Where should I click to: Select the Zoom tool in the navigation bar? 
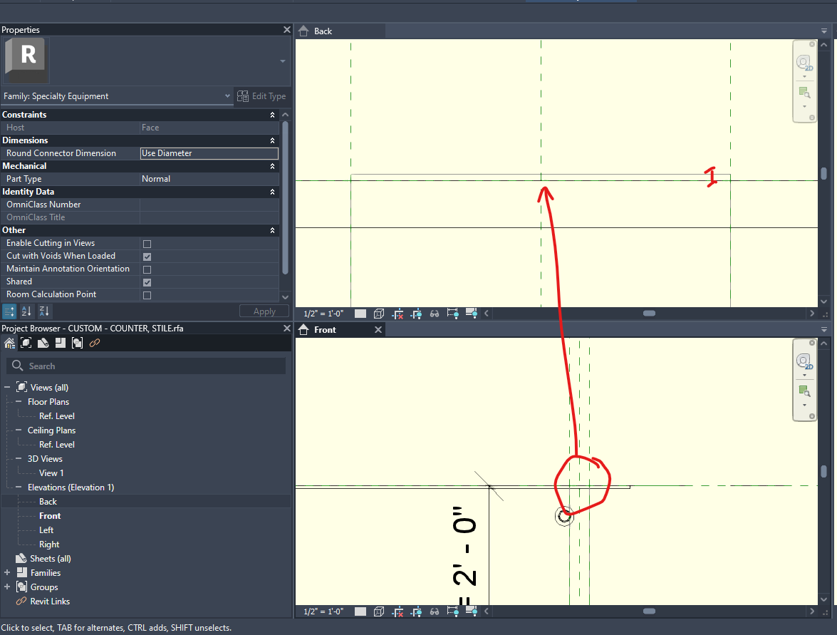point(804,91)
